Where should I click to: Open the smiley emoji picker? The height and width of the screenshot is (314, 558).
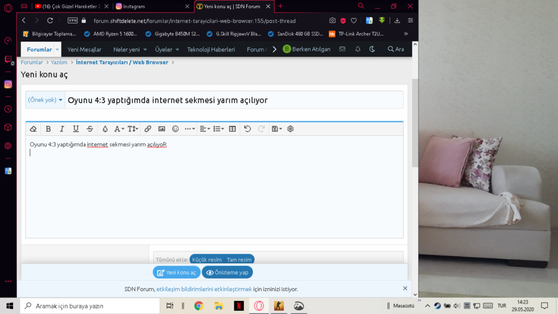coord(175,129)
